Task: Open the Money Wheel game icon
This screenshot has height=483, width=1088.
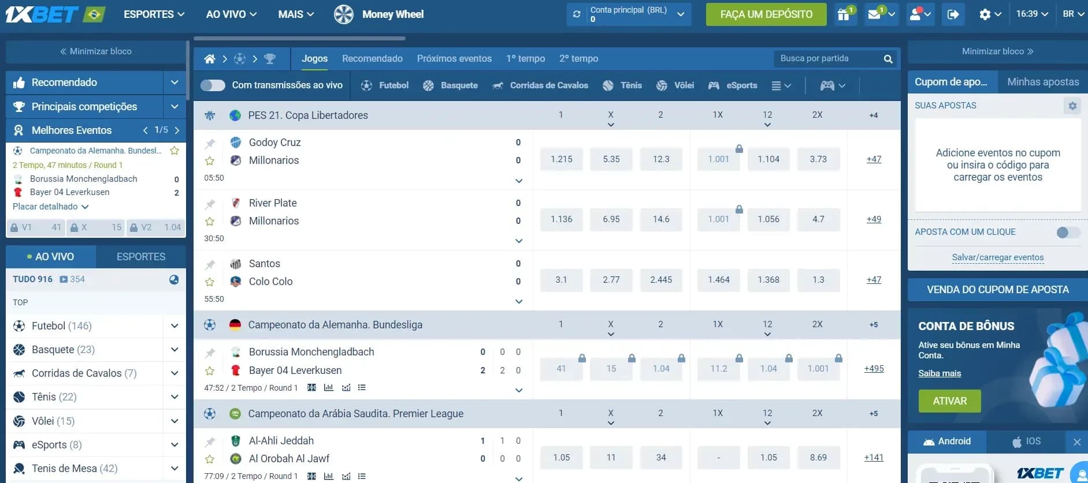Action: pos(343,14)
